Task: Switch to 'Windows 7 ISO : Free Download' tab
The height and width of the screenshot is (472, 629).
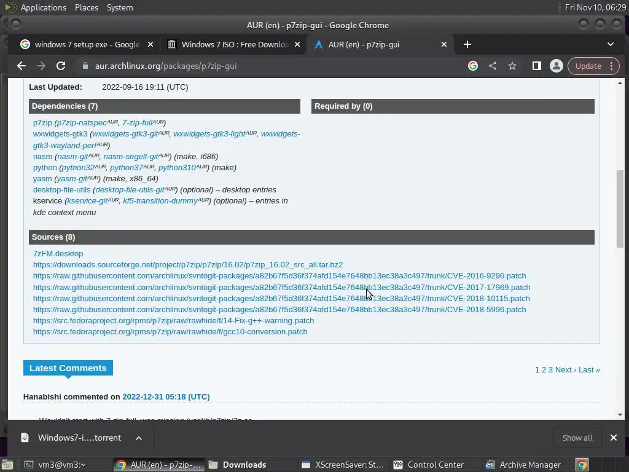Action: [x=235, y=44]
